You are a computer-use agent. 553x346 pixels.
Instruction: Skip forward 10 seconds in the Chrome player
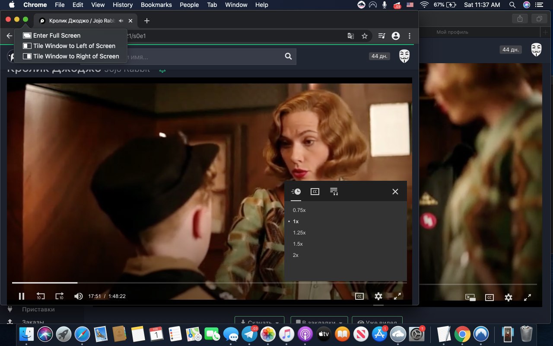pos(60,296)
